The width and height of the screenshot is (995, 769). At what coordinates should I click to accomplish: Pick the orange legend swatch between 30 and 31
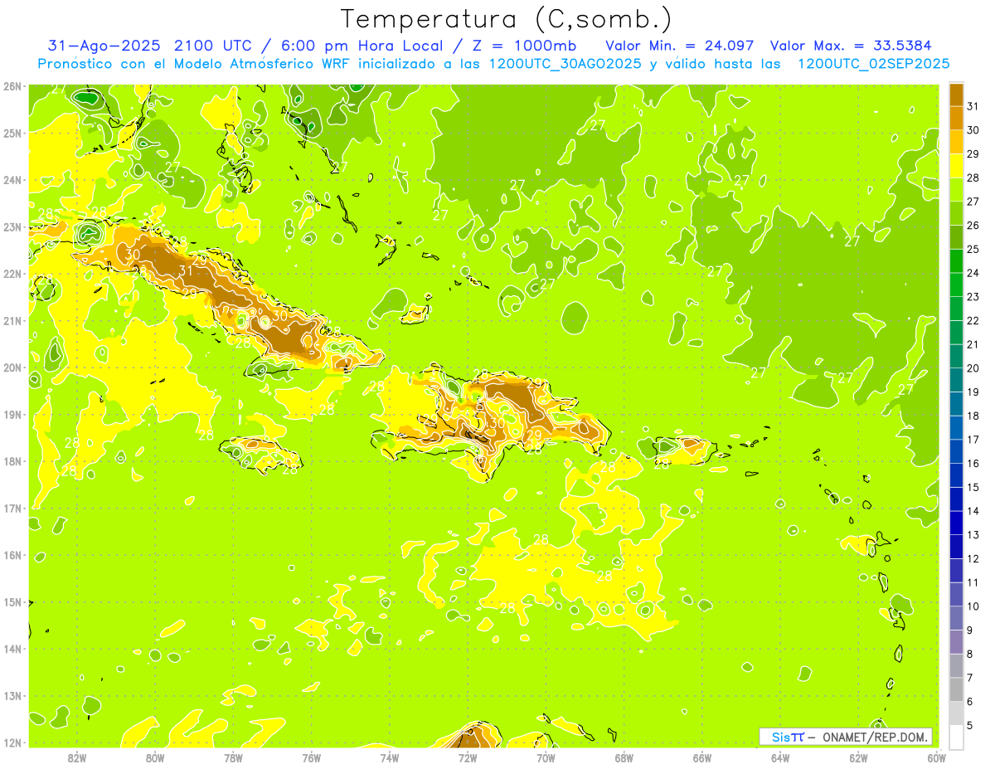(x=956, y=118)
